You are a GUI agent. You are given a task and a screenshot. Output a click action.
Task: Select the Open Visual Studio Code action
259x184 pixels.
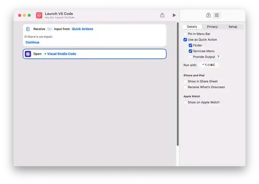click(x=94, y=54)
